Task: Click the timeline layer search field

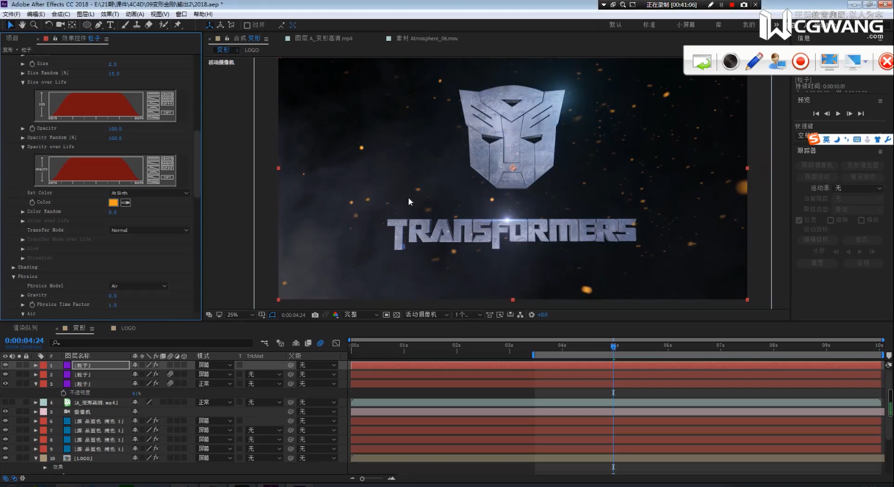Action: pos(151,343)
